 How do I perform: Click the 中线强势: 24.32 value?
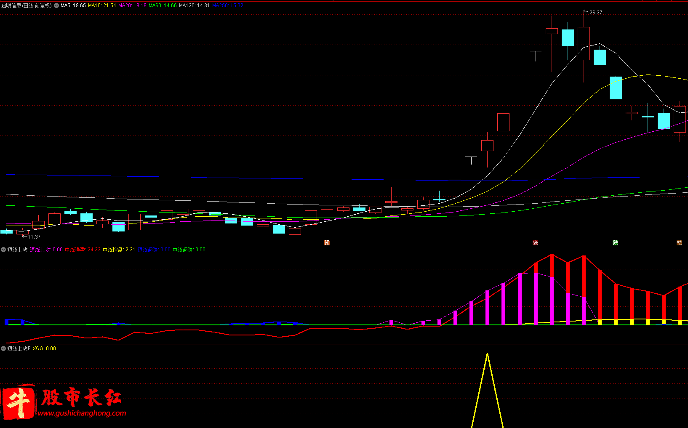[83, 250]
